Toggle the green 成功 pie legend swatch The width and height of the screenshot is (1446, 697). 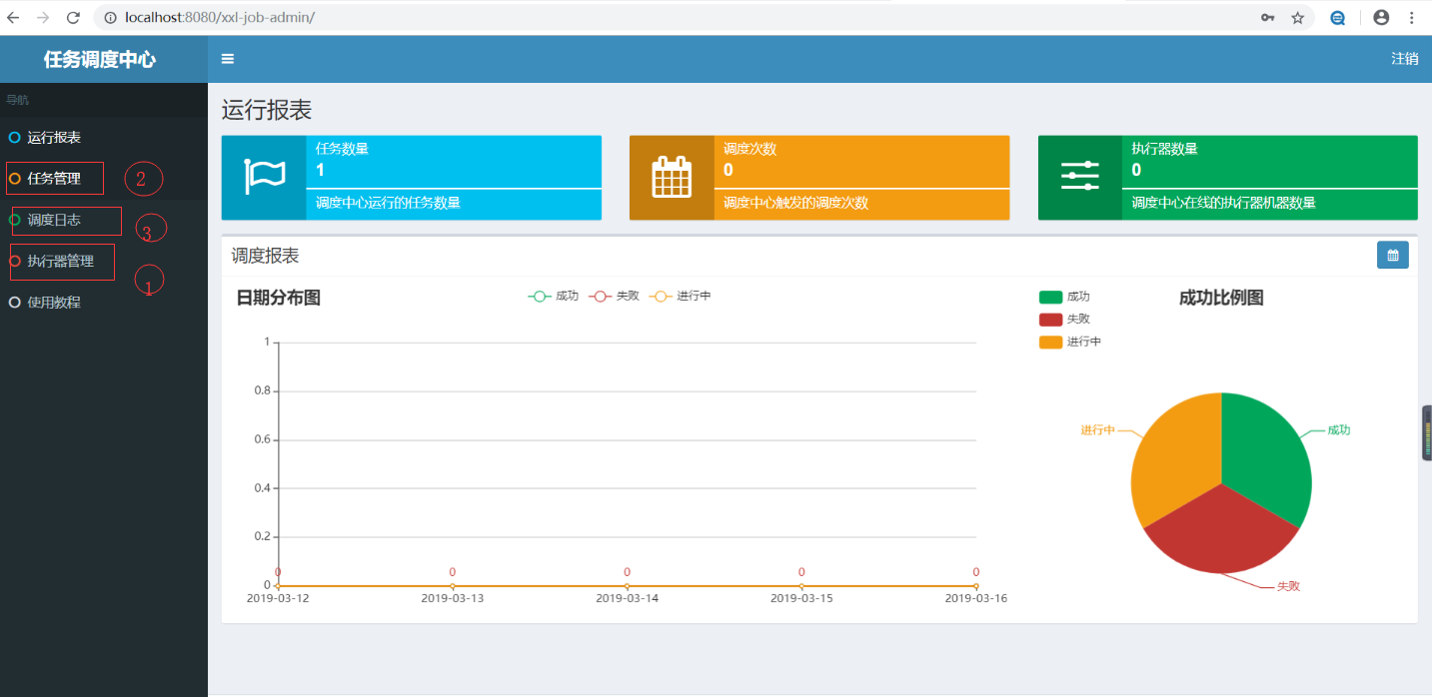pyautogui.click(x=1051, y=297)
